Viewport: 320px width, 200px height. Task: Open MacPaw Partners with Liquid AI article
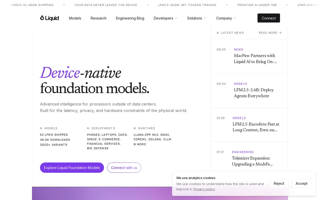point(255,58)
